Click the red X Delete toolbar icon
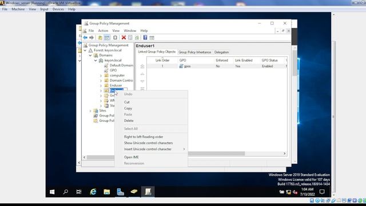 (x=124, y=38)
